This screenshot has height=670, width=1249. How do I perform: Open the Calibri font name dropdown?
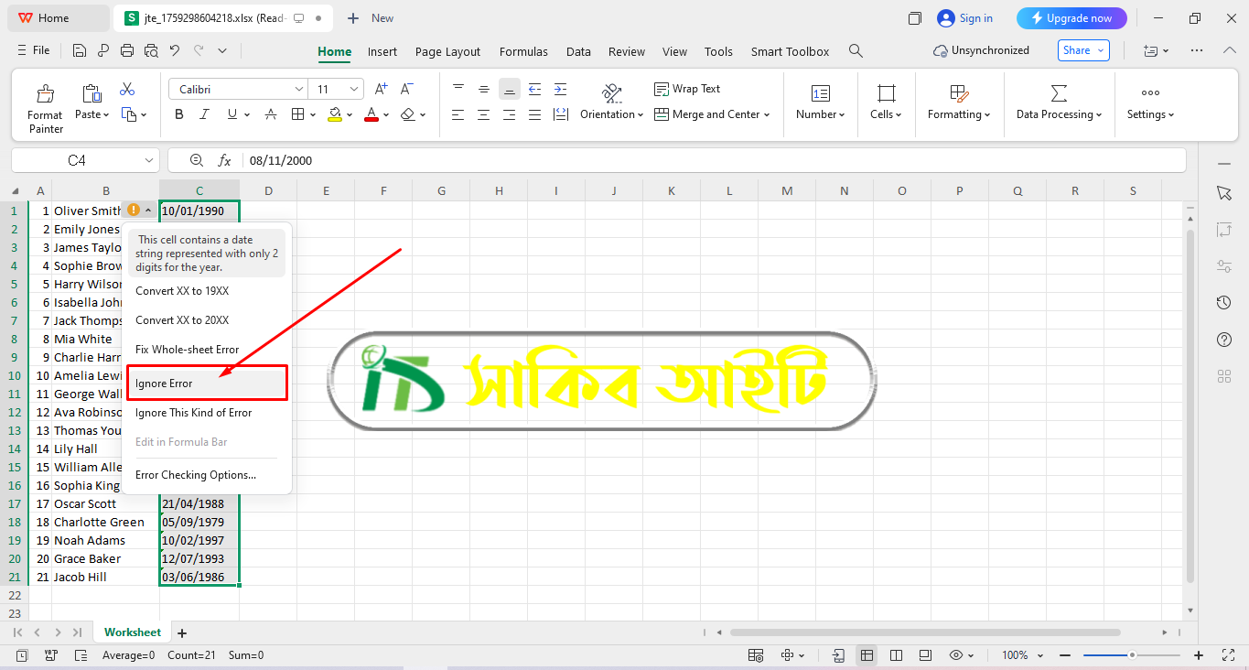[298, 89]
